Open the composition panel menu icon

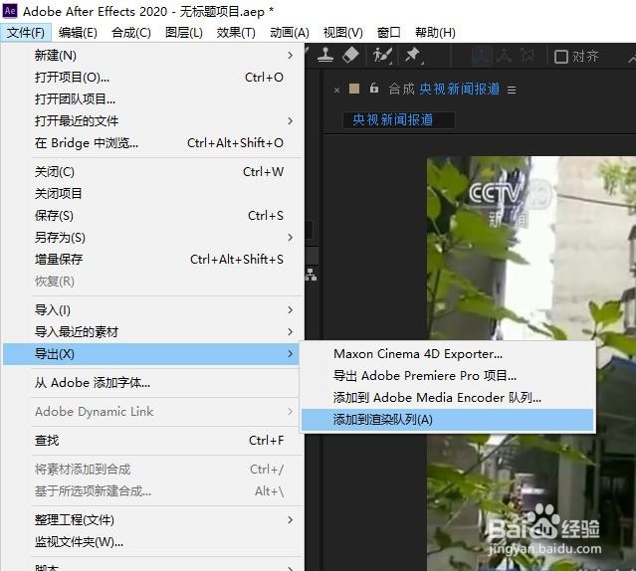(x=512, y=90)
